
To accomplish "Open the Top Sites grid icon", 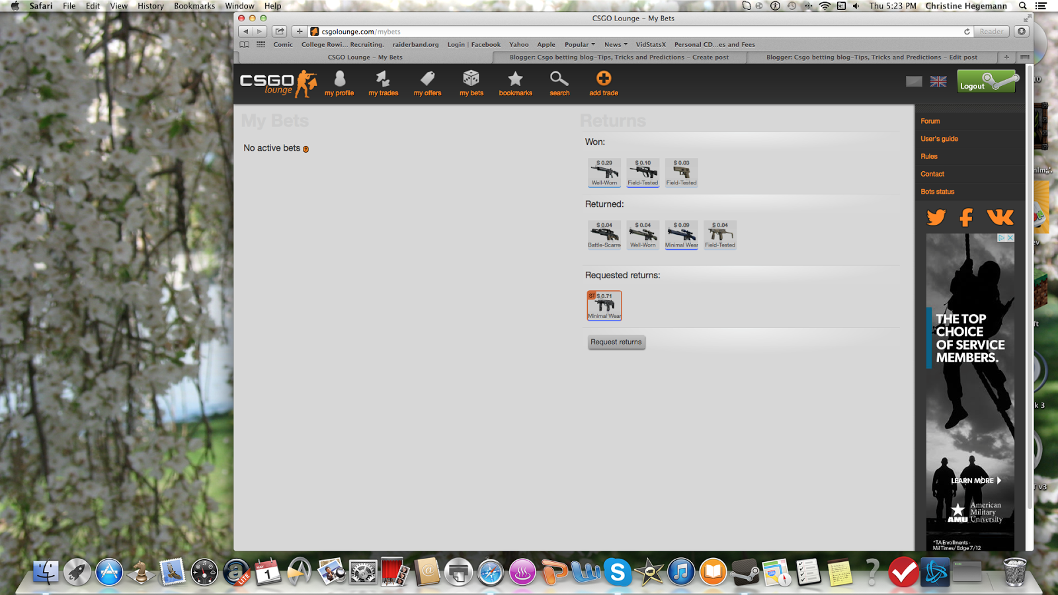I will pos(261,44).
